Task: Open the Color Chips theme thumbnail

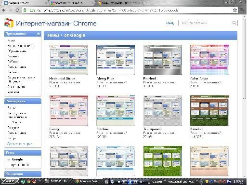Action: tap(209, 60)
